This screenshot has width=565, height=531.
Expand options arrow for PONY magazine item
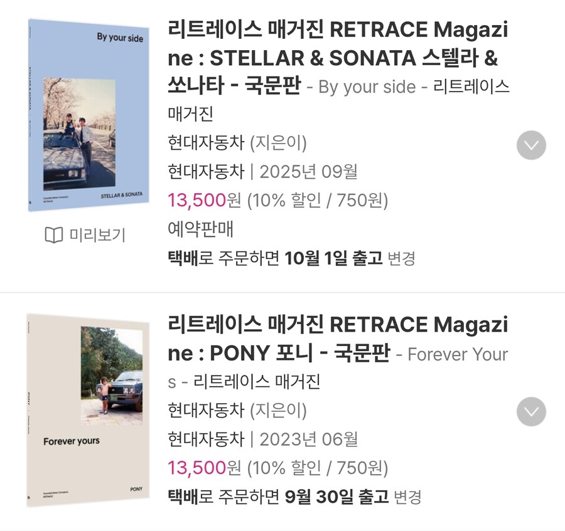531,412
